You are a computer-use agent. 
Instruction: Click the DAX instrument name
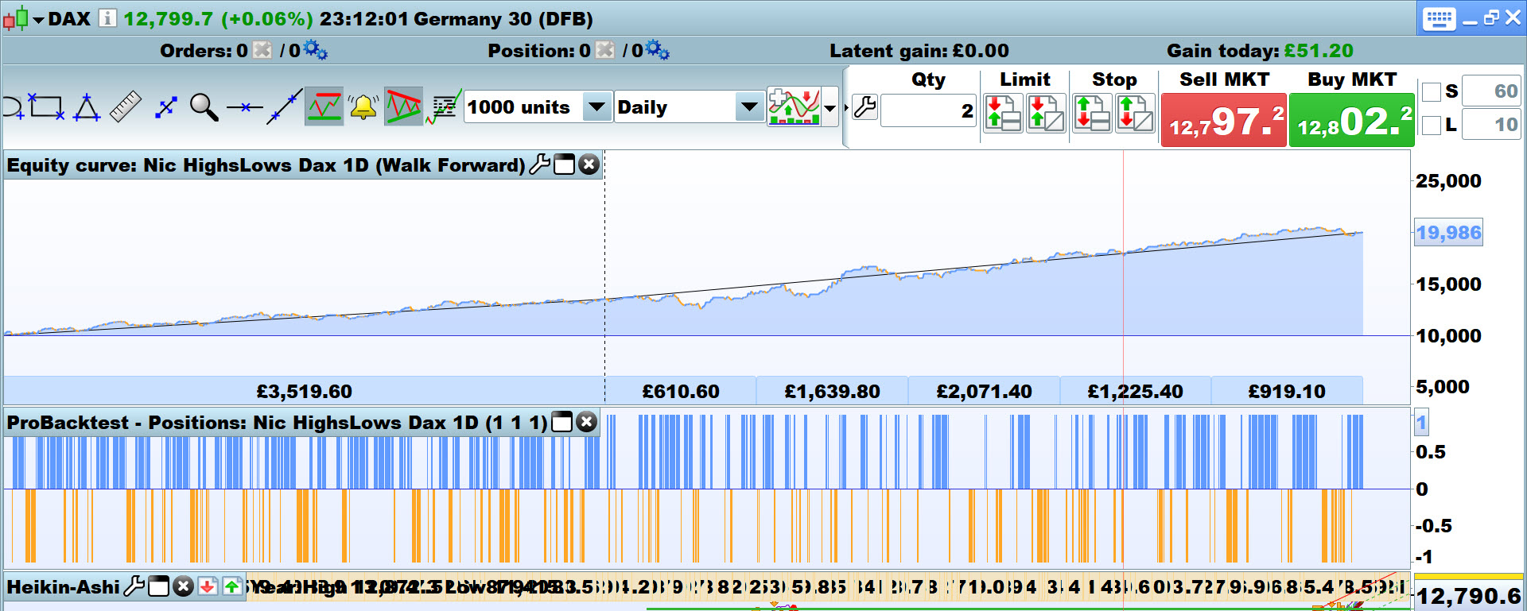click(69, 18)
